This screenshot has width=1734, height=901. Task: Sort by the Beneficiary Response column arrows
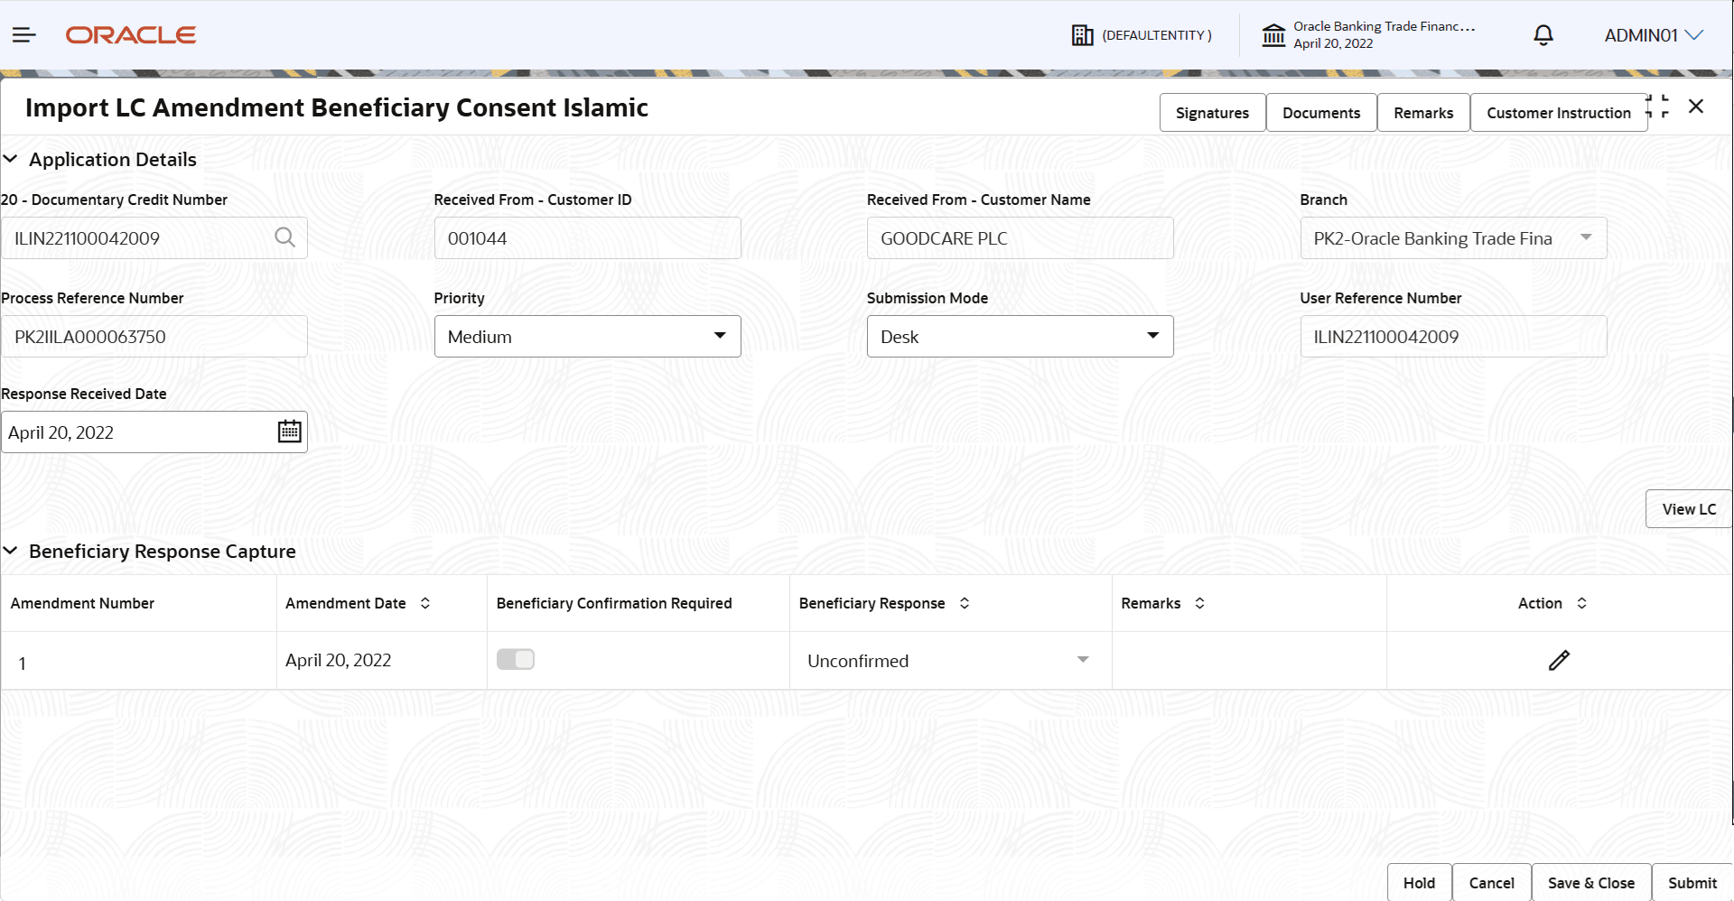(x=965, y=603)
